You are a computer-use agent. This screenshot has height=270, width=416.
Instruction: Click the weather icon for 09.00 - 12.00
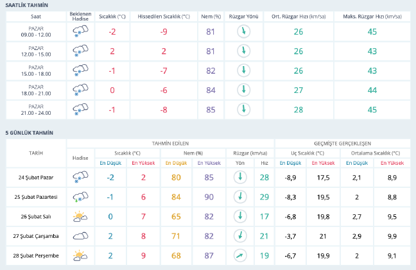pyautogui.click(x=80, y=31)
